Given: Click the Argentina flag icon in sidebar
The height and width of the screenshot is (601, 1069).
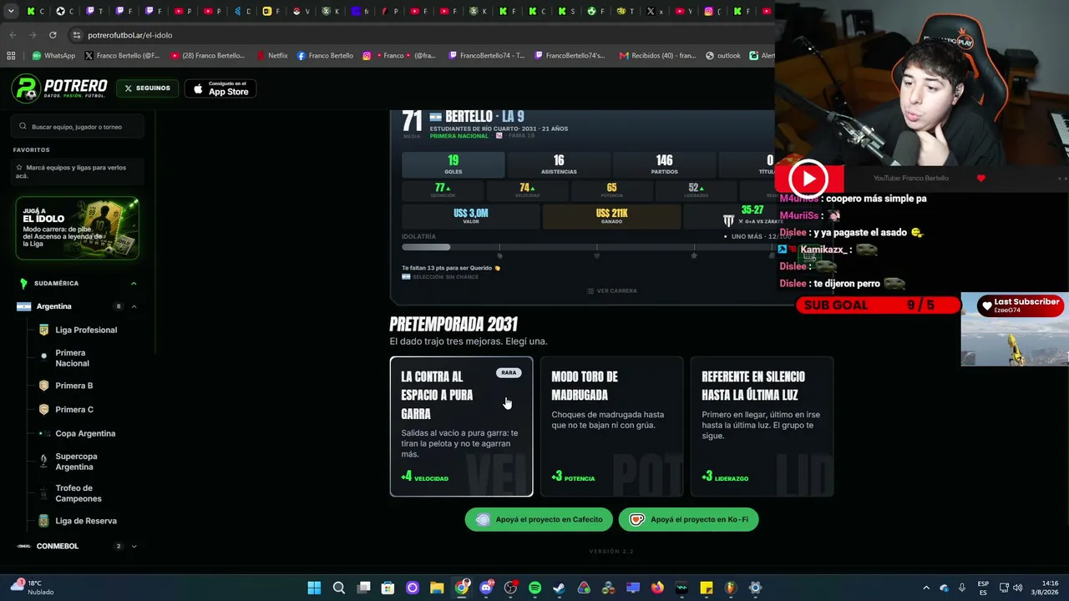Looking at the screenshot, I should (23, 306).
